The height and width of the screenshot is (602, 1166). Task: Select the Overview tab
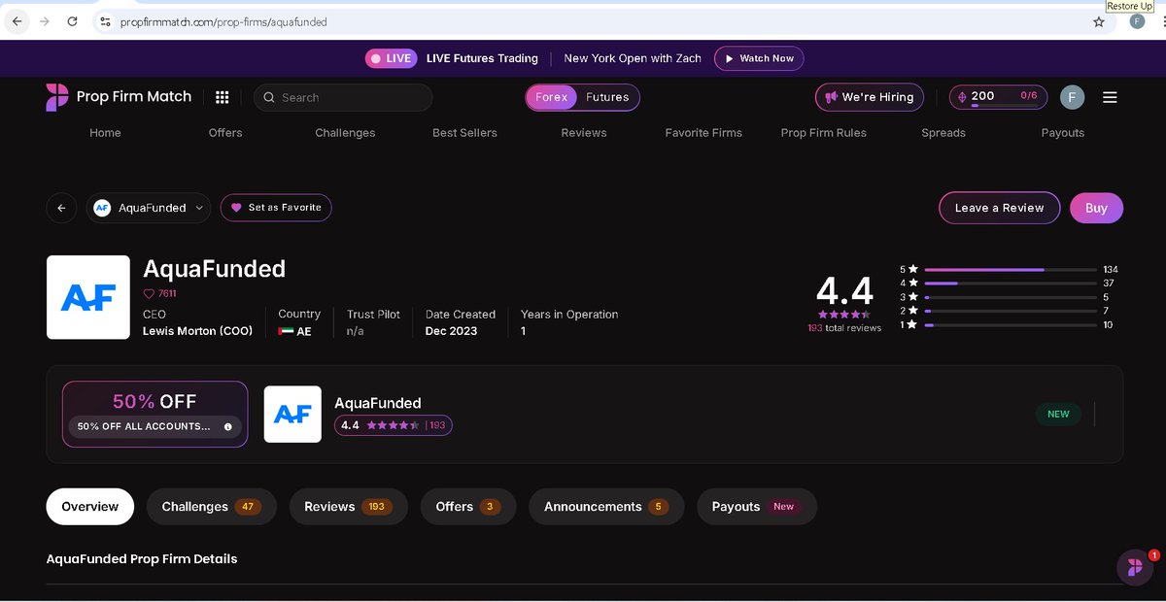tap(90, 507)
